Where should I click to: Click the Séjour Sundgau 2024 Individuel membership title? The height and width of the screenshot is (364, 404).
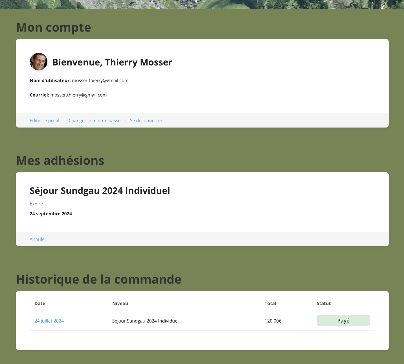(x=100, y=191)
